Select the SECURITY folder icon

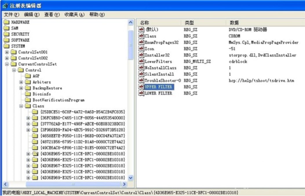(x=6, y=34)
